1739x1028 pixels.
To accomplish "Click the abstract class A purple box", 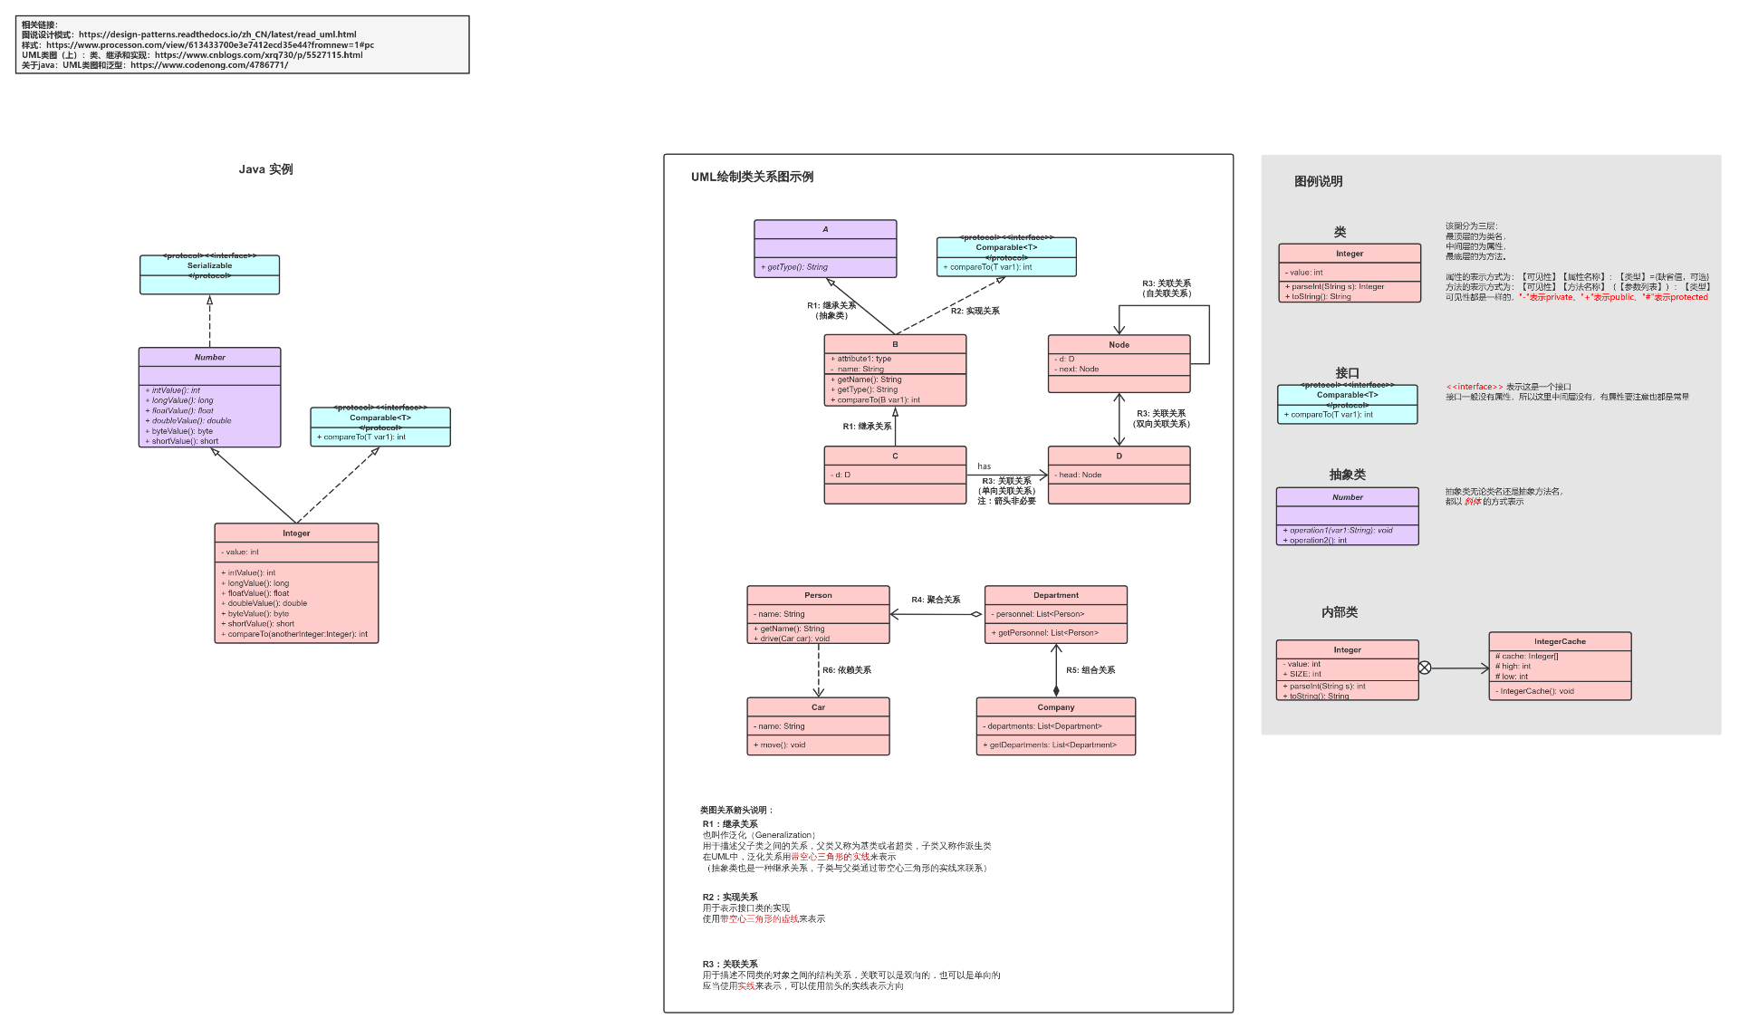I will (x=824, y=250).
